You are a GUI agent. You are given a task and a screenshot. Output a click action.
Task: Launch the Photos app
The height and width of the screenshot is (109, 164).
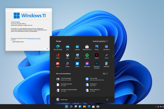(x=97, y=47)
